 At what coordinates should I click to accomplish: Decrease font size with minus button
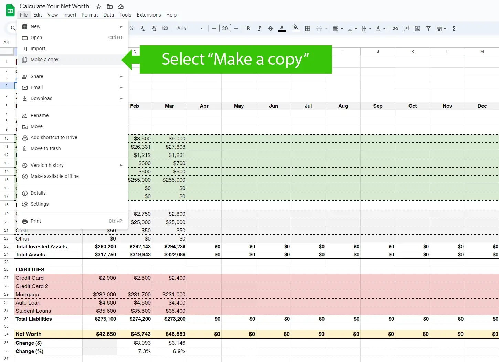click(x=214, y=28)
